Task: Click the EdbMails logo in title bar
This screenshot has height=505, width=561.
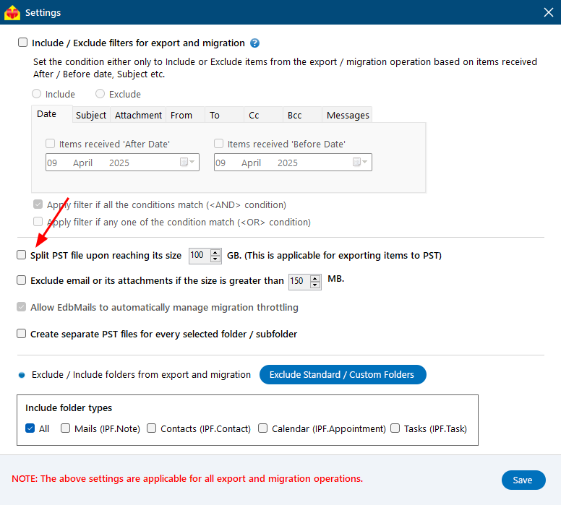Action: click(x=12, y=12)
